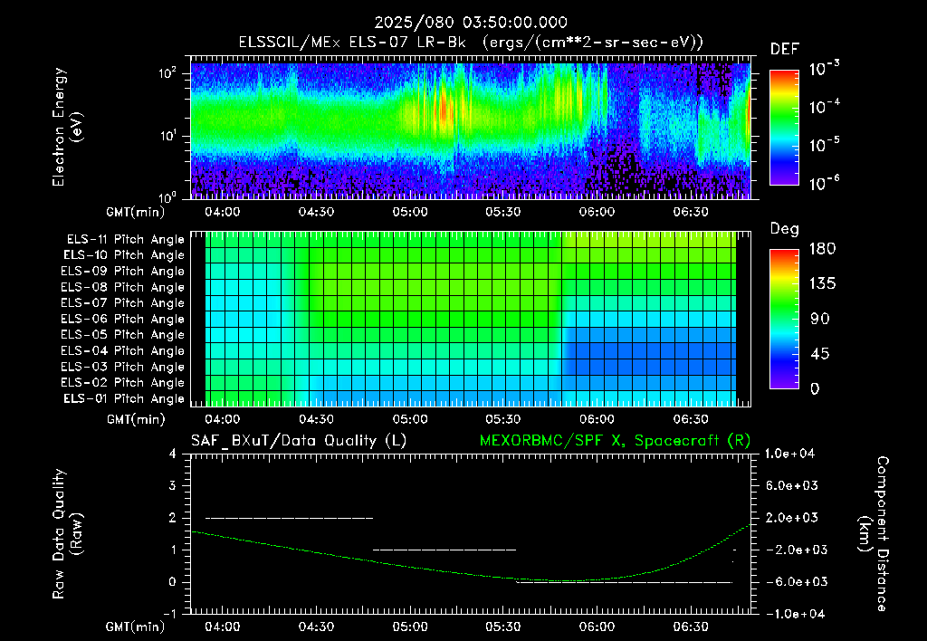Click the 180 tick on the Deg scale
The height and width of the screenshot is (641, 927).
pos(822,249)
